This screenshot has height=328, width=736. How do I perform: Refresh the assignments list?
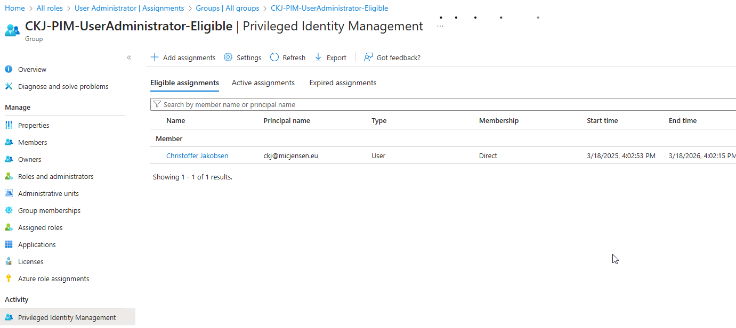(287, 57)
